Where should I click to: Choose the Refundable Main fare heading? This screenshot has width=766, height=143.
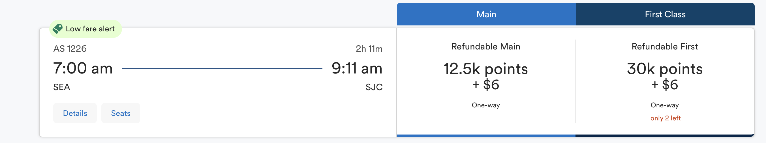coord(485,47)
